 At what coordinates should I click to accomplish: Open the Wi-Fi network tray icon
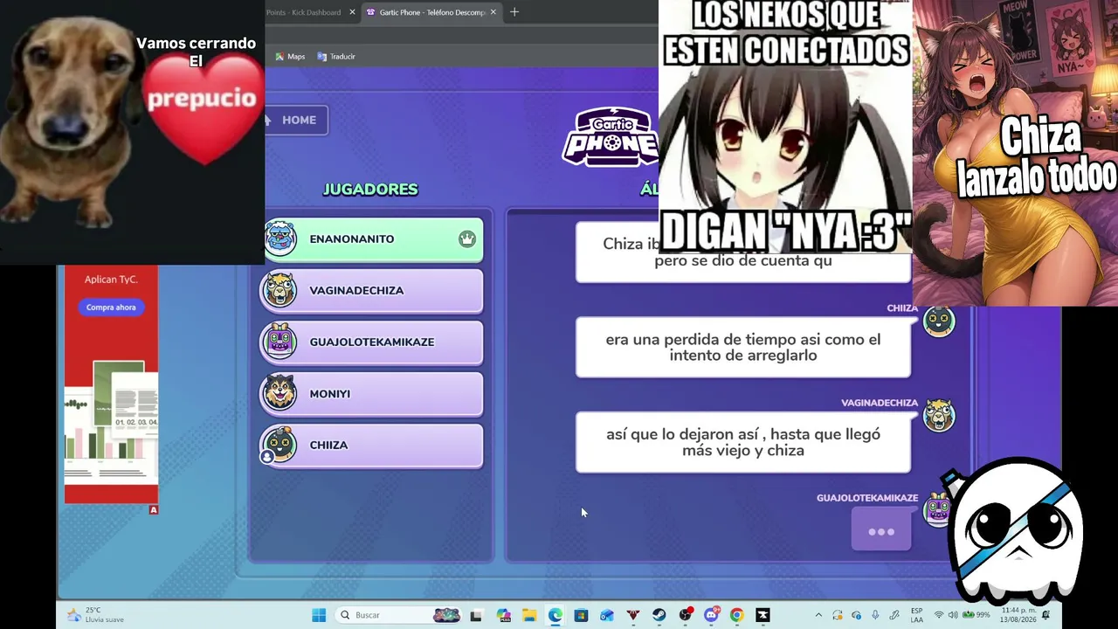(x=939, y=615)
